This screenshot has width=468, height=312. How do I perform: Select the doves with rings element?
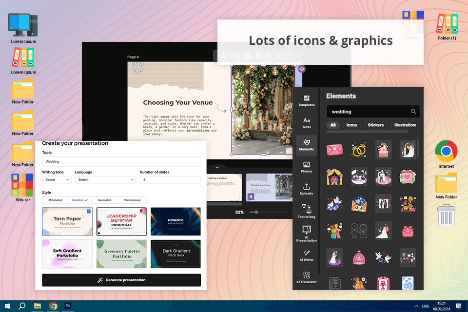(x=383, y=257)
